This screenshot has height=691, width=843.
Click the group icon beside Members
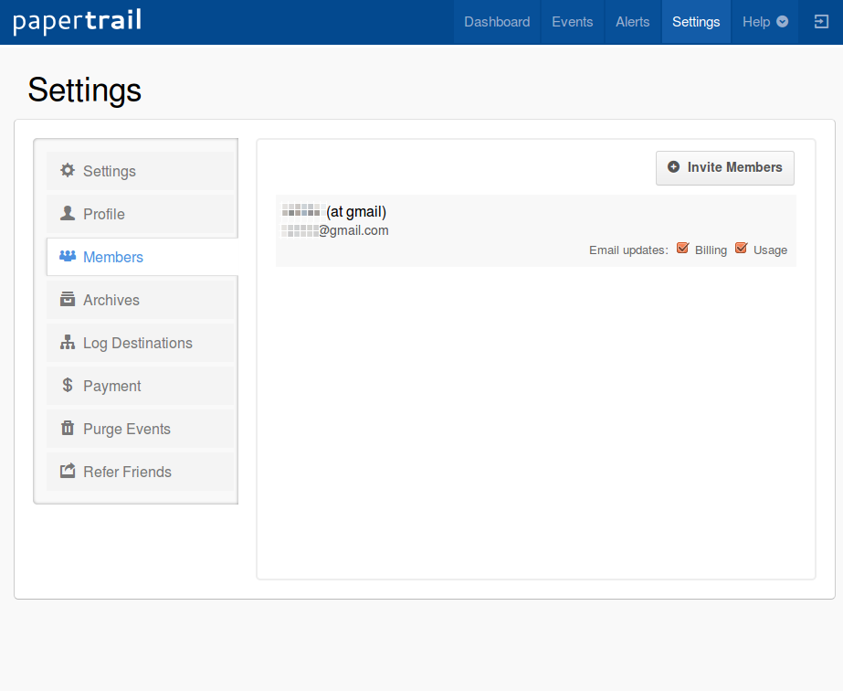(68, 257)
